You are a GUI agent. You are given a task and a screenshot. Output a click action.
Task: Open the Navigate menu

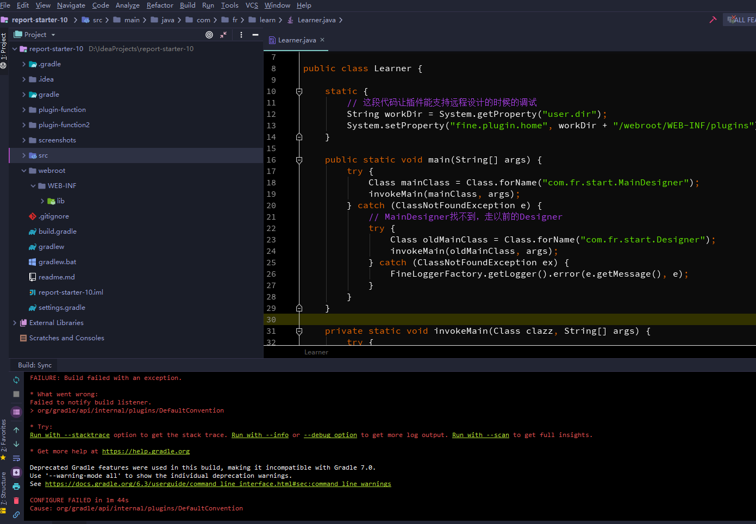(x=71, y=5)
